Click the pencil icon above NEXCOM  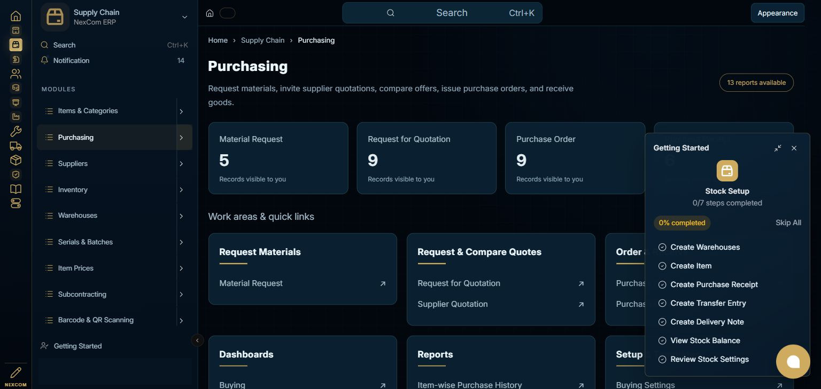pos(16,372)
